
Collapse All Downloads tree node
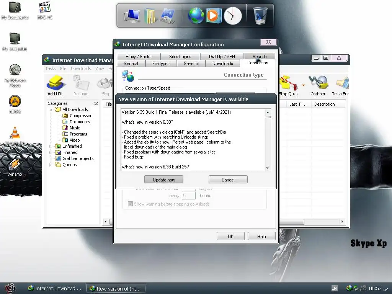coord(51,110)
